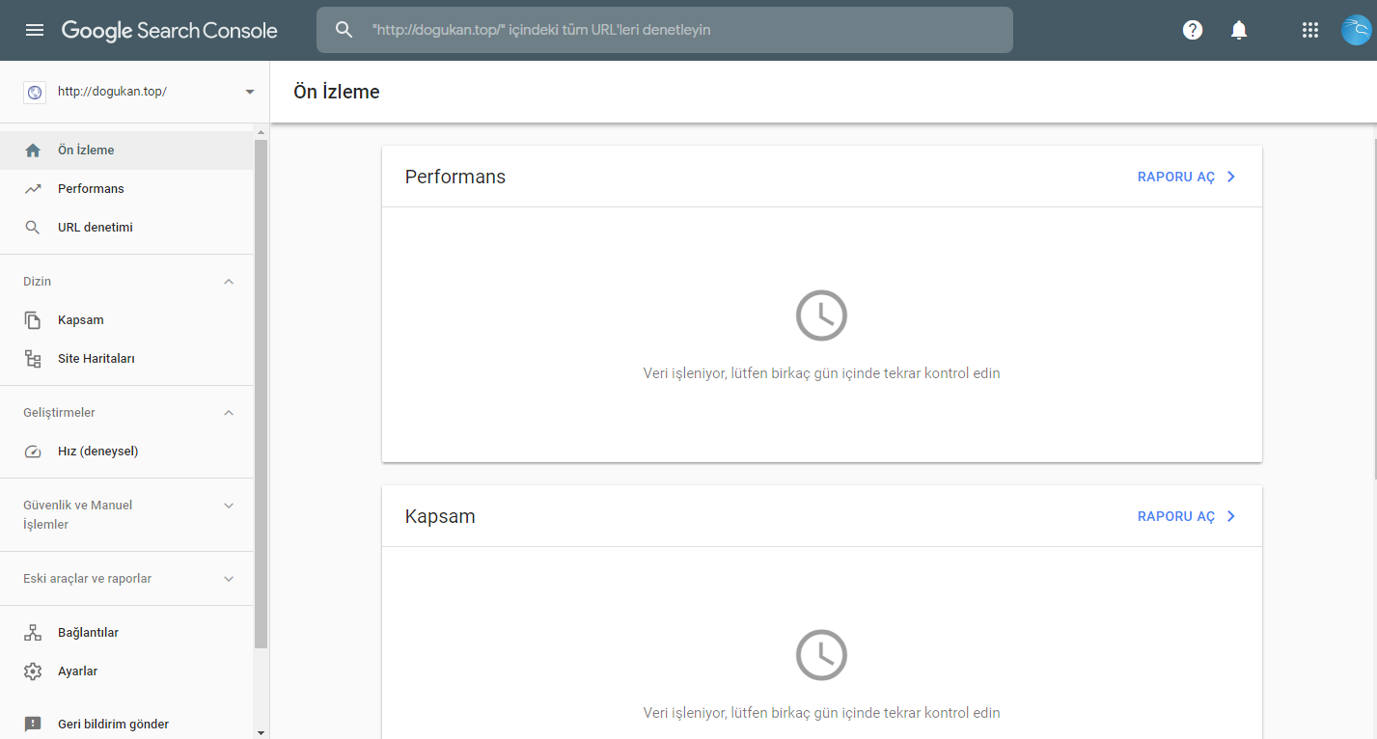Screen dimensions: 1377x739
Task: Collapse the Geliştirmeler section chevron
Action: point(229,413)
